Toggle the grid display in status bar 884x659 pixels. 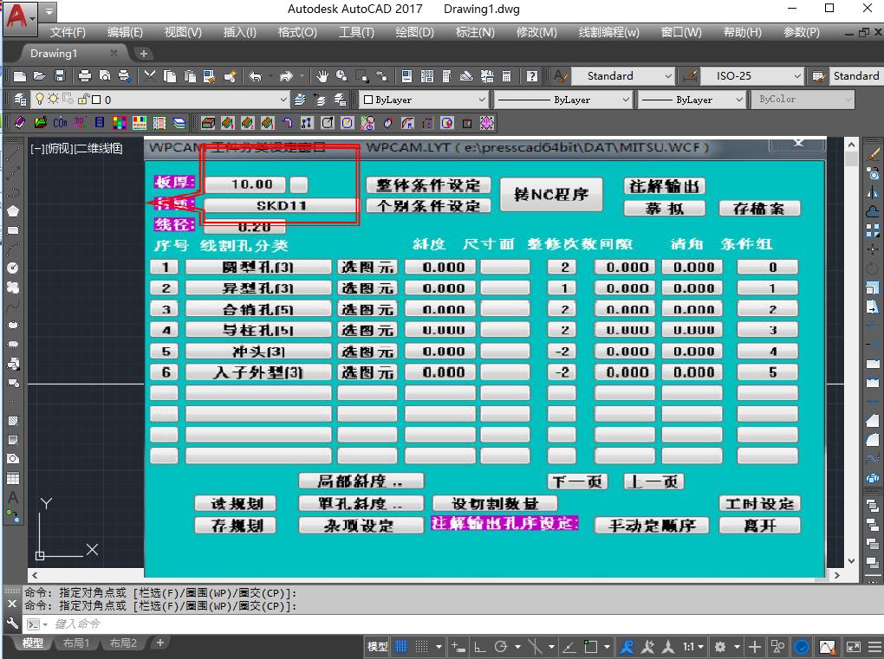[x=401, y=647]
